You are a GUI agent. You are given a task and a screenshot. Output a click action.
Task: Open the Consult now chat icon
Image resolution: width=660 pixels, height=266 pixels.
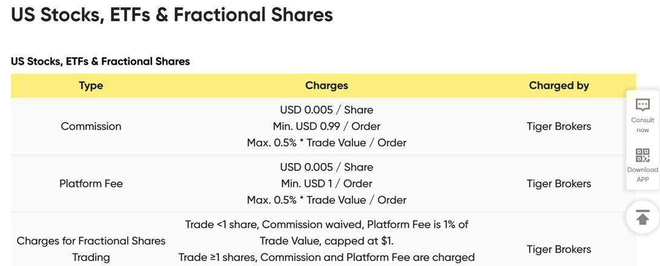[x=642, y=105]
